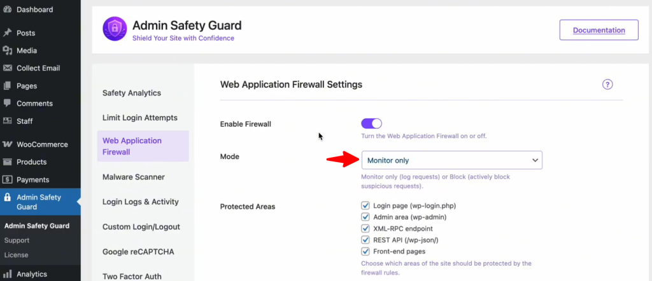Uncheck the XML-RPC endpoint checkbox
The image size is (652, 281).
(x=365, y=228)
